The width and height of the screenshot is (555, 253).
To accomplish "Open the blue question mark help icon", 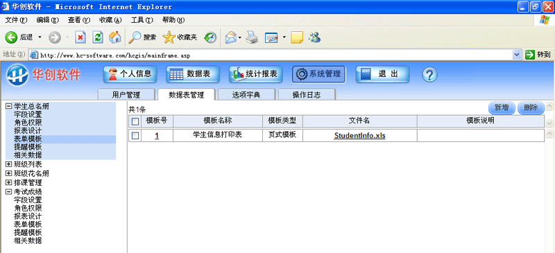I will (429, 75).
